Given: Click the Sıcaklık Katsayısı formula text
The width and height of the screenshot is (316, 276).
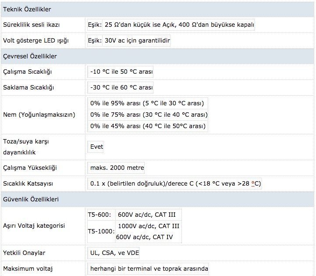Looking at the screenshot, I should click(x=175, y=183).
